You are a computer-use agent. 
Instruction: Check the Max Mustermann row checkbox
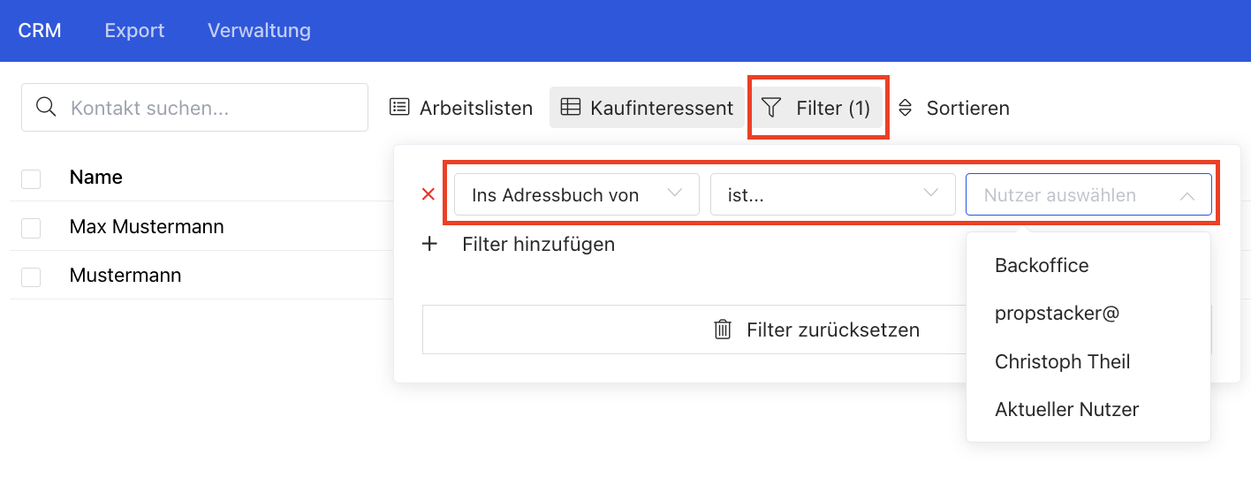click(x=31, y=228)
